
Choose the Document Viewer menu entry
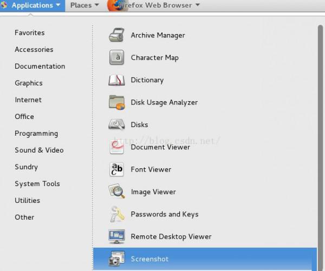160,147
